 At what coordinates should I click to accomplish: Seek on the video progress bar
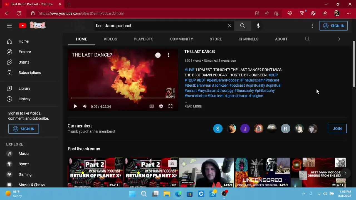(x=123, y=98)
